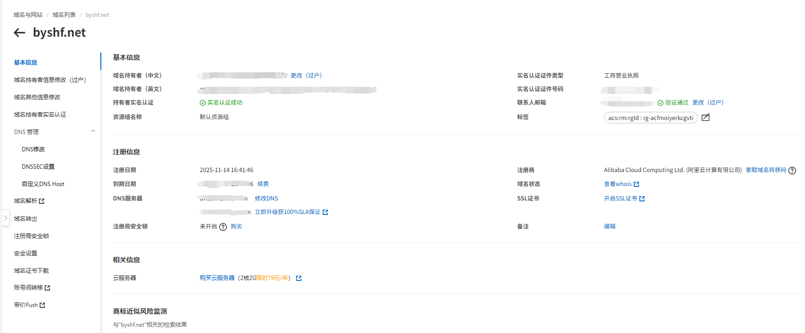Expand the collapsed left side panel handle

[x=5, y=218]
